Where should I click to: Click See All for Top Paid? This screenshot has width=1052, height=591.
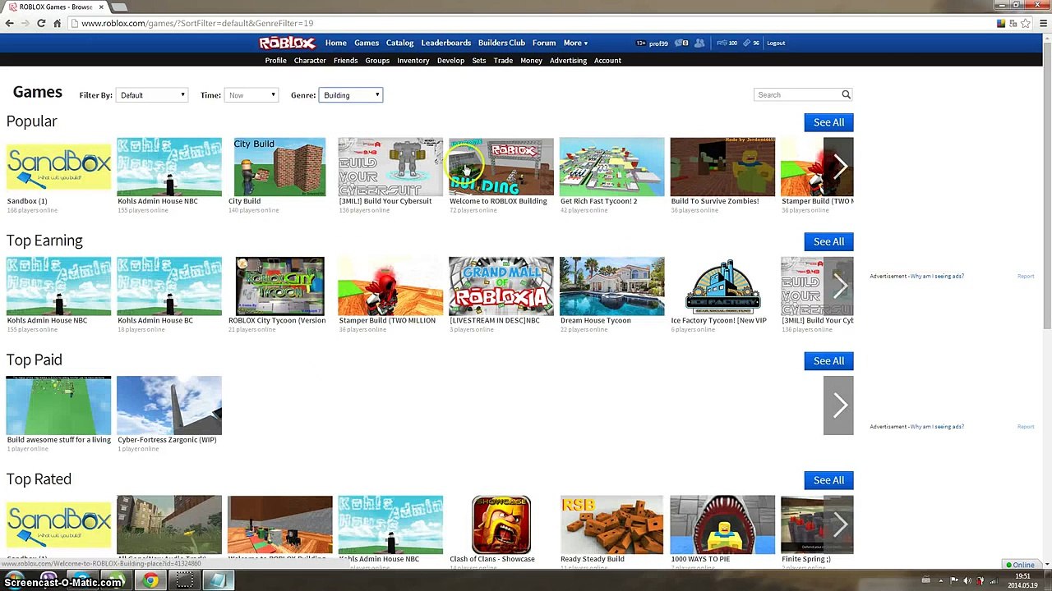click(828, 361)
